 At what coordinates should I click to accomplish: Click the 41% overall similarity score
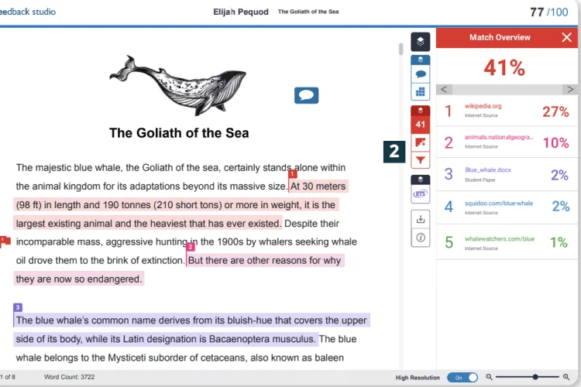[504, 68]
